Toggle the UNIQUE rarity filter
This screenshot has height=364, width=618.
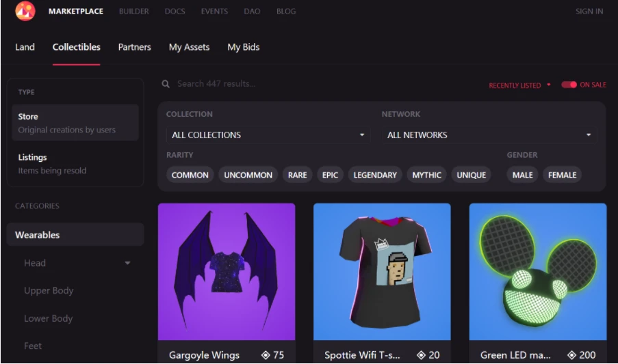pos(471,175)
